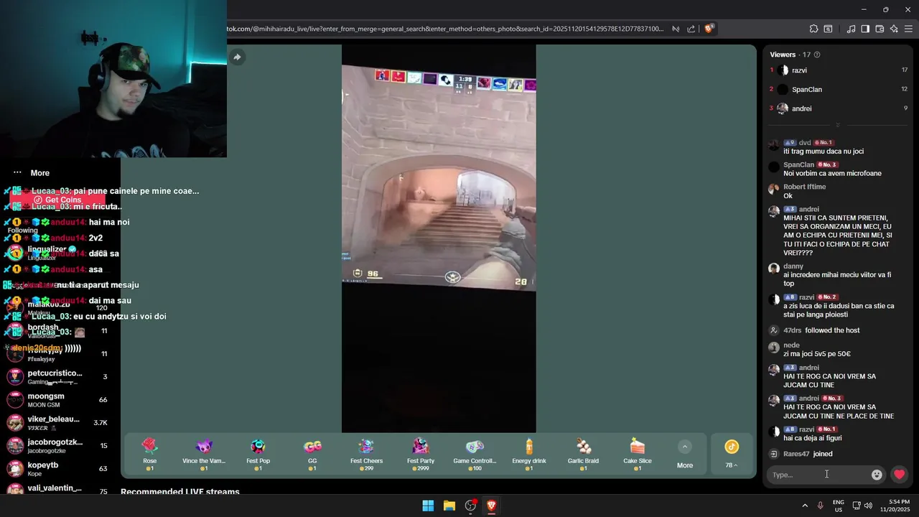This screenshot has height=517, width=919.
Task: Click the microphone tray icon
Action: point(820,506)
